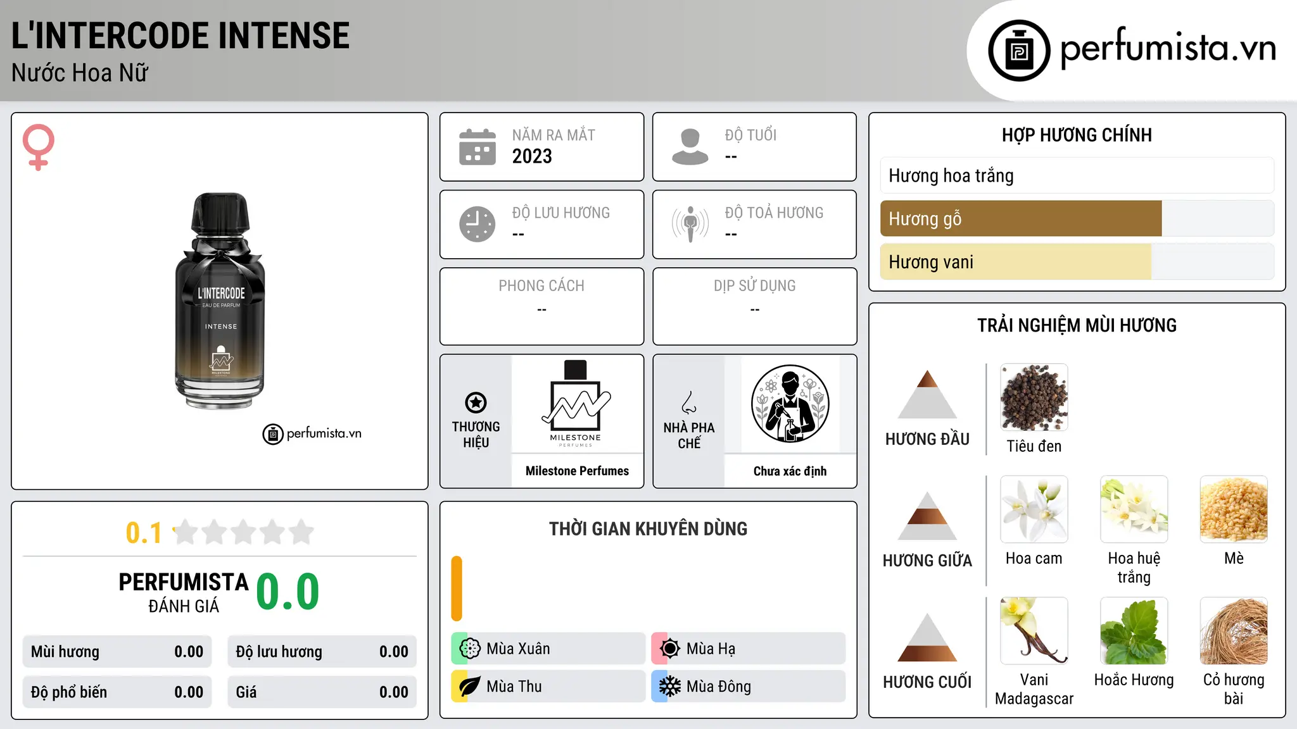Click the Nước Hoa Nữ subtitle

[x=80, y=73]
